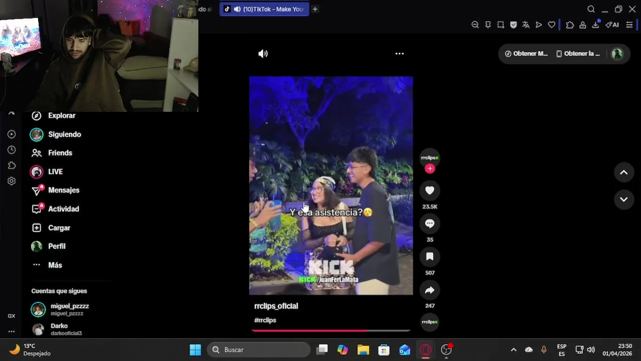Image resolution: width=641 pixels, height=361 pixels.
Task: Open GX corner in Opera sidebar
Action: 12,316
